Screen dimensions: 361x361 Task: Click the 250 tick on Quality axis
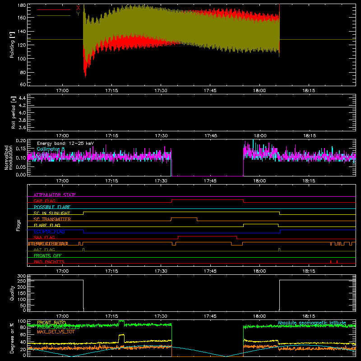(x=22, y=281)
